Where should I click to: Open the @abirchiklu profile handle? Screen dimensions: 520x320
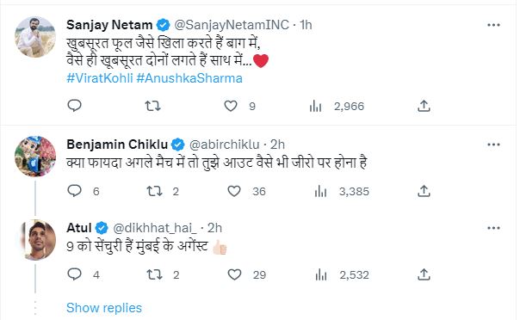[225, 145]
